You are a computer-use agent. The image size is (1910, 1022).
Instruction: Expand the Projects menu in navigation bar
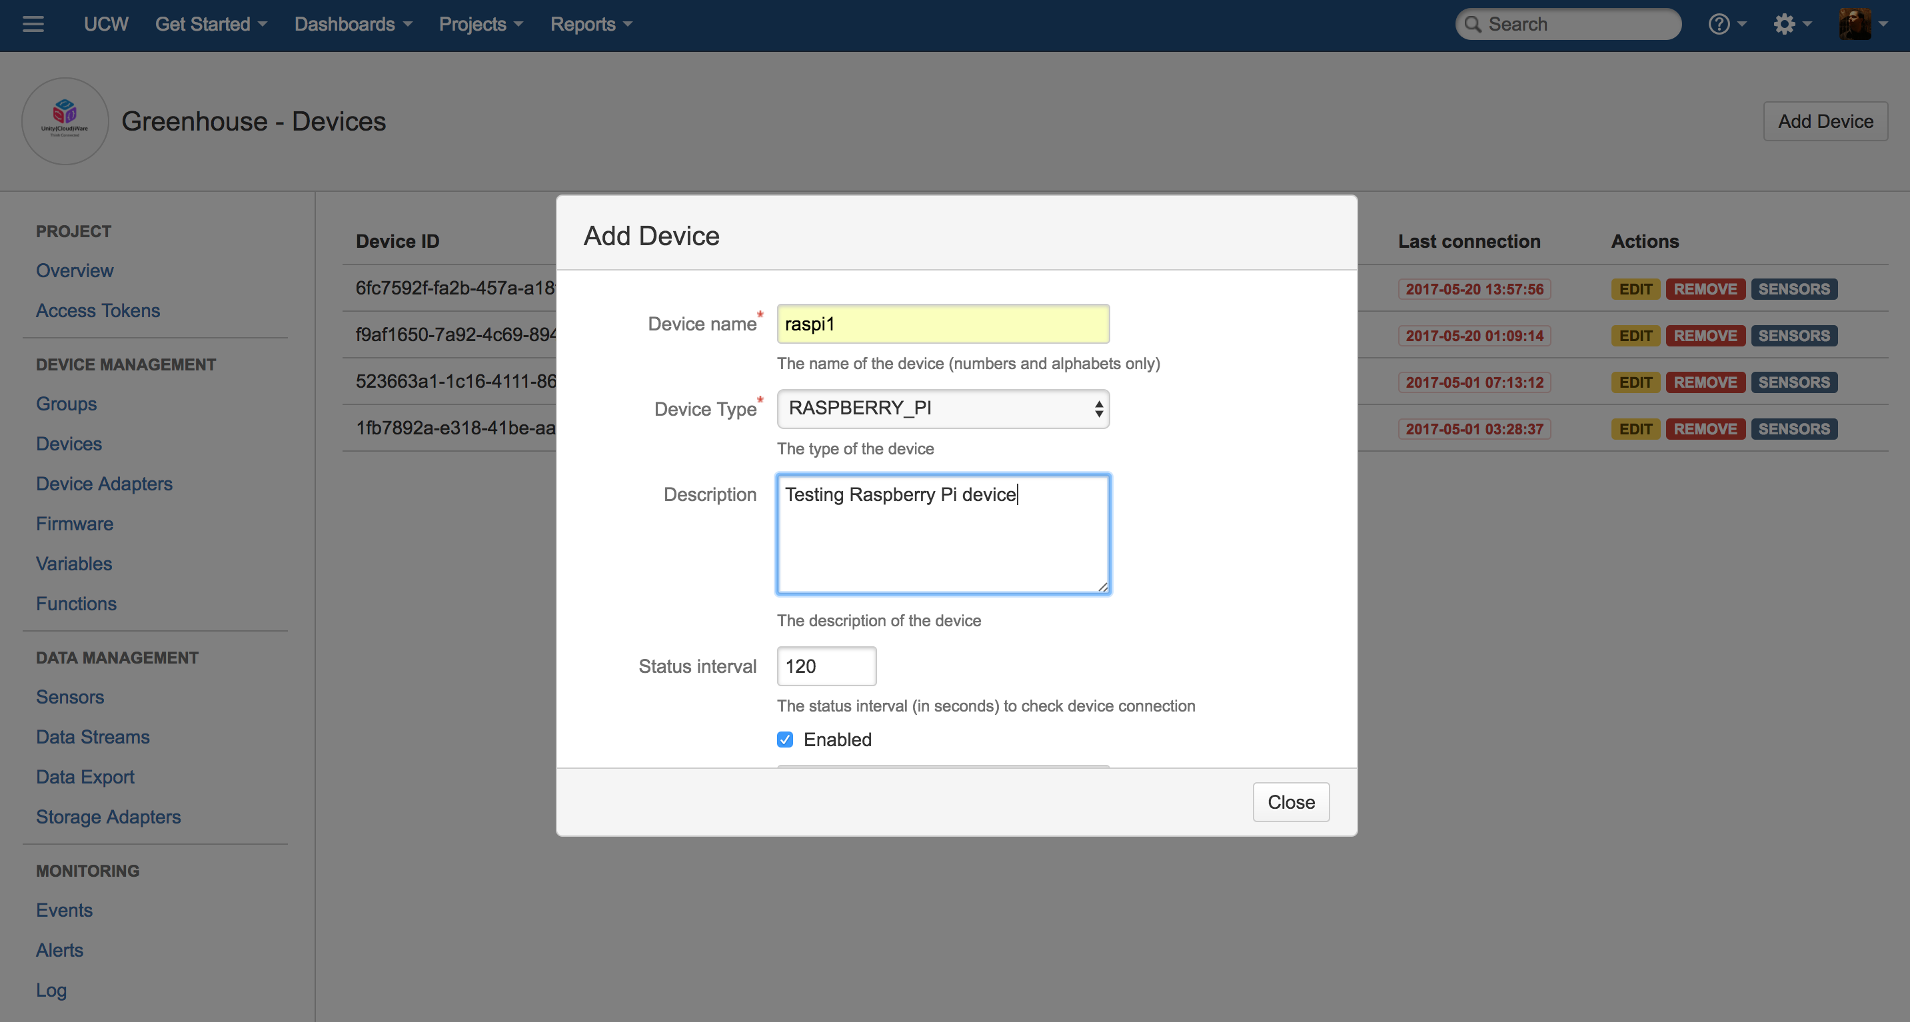481,23
